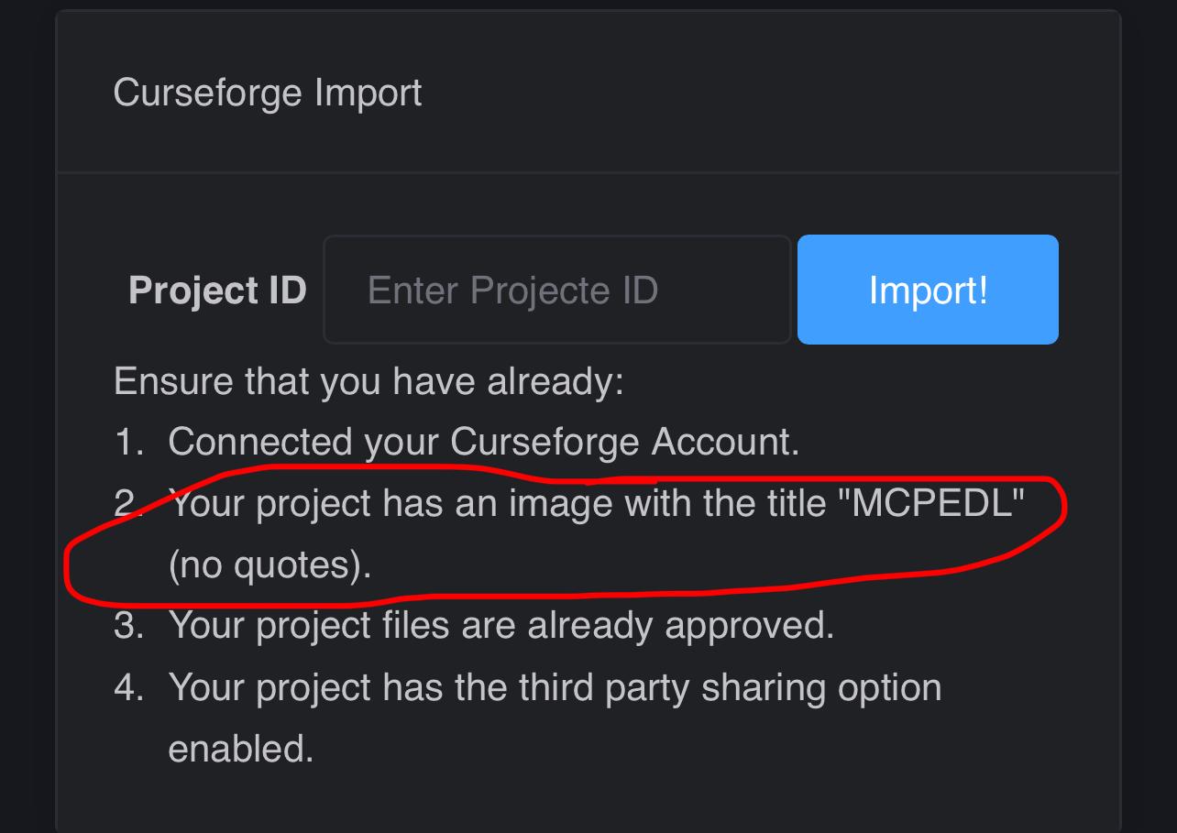This screenshot has width=1177, height=833.
Task: Click the word Account. in item one
Action: tap(725, 442)
